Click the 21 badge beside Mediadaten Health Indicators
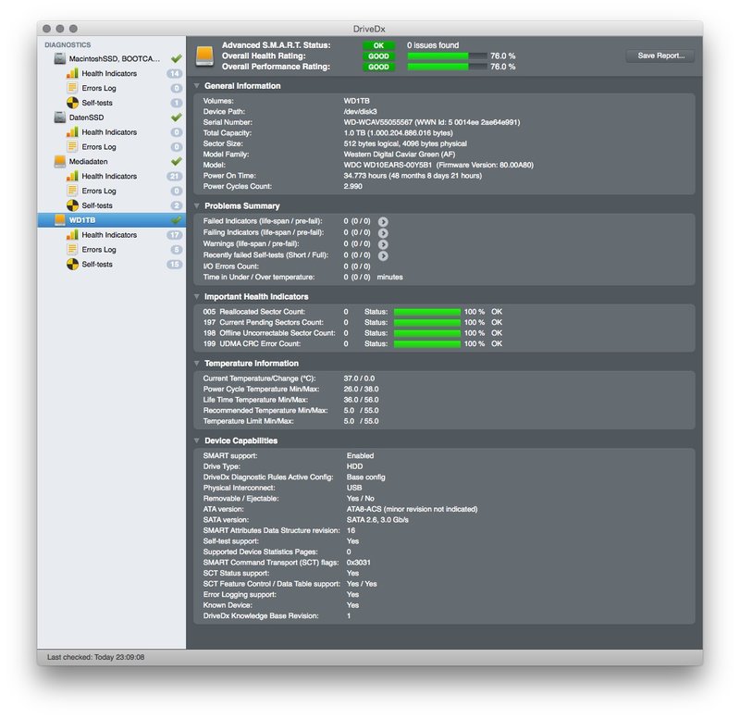740x719 pixels. pos(174,176)
